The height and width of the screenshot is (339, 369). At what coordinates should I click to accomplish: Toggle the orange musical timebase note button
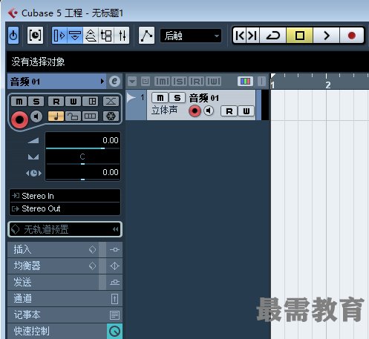click(x=56, y=116)
